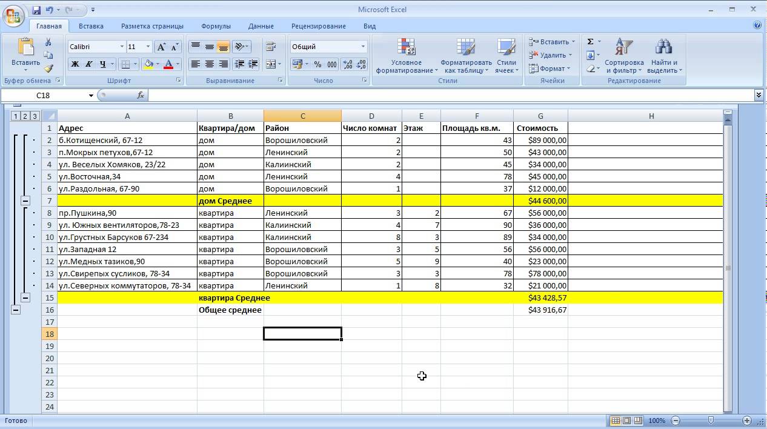Click the Вставить paste clipboard icon
This screenshot has height=429, width=767.
point(25,47)
